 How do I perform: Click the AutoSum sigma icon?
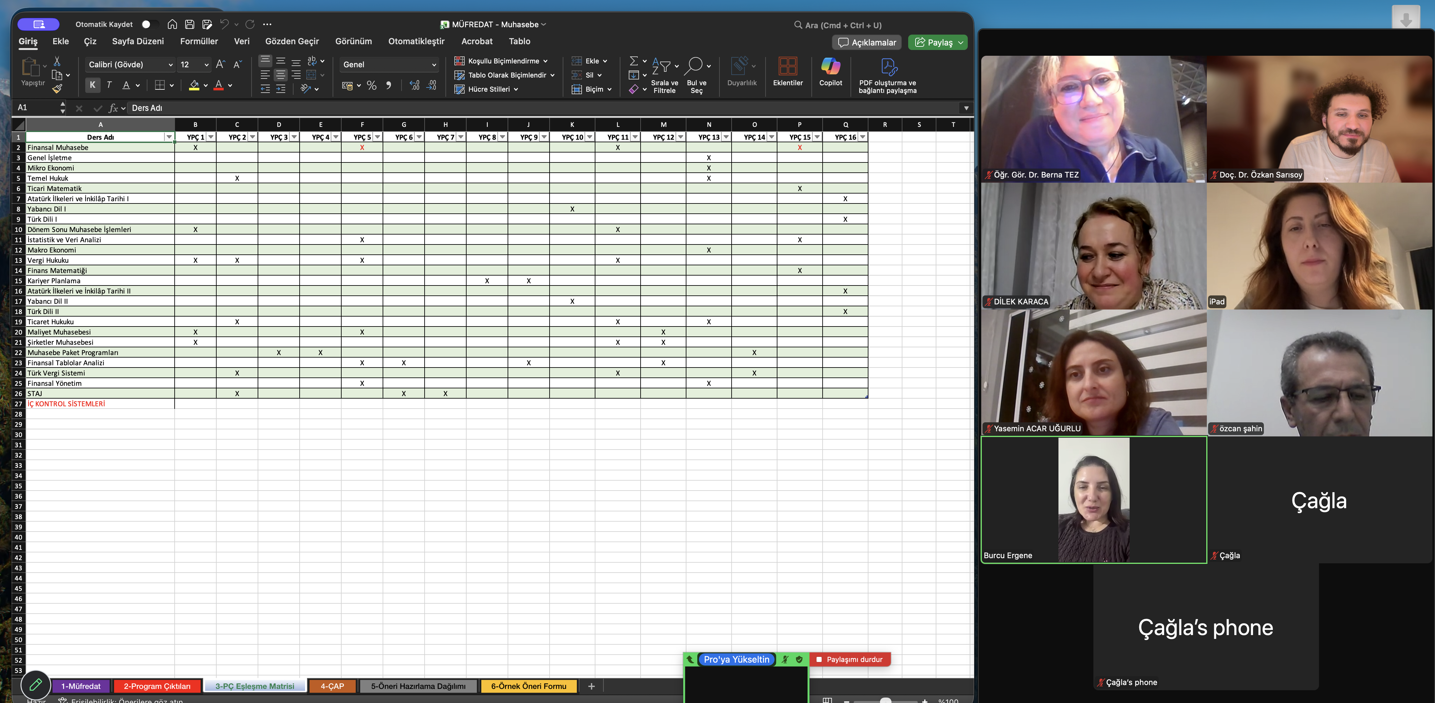point(634,61)
